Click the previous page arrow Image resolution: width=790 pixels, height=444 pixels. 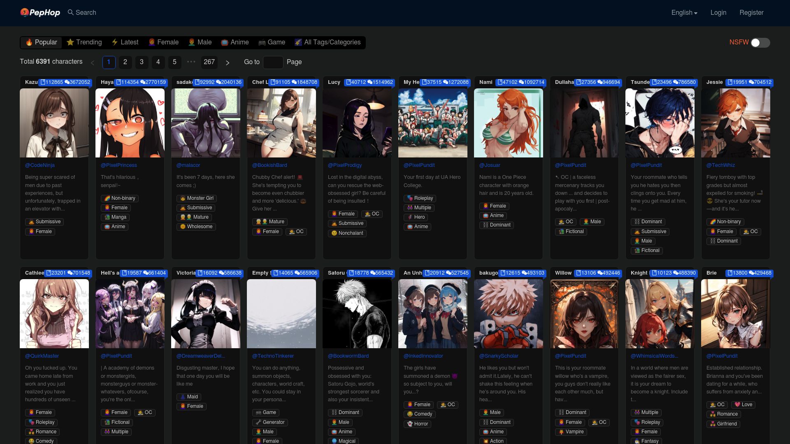(93, 62)
